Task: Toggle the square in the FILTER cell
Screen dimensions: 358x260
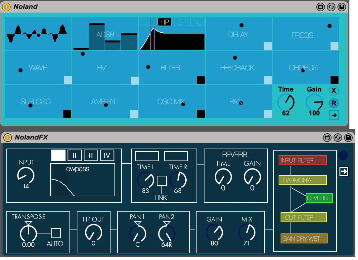Action: (x=201, y=80)
